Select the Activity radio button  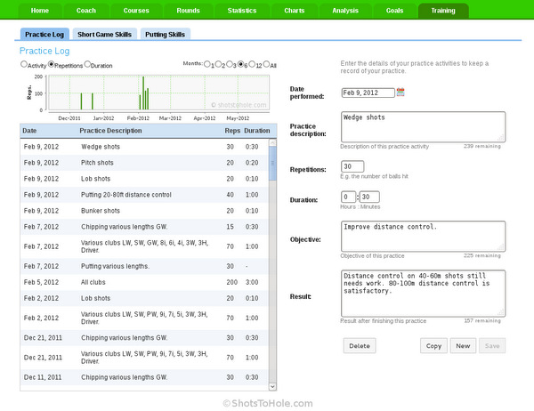(x=24, y=64)
